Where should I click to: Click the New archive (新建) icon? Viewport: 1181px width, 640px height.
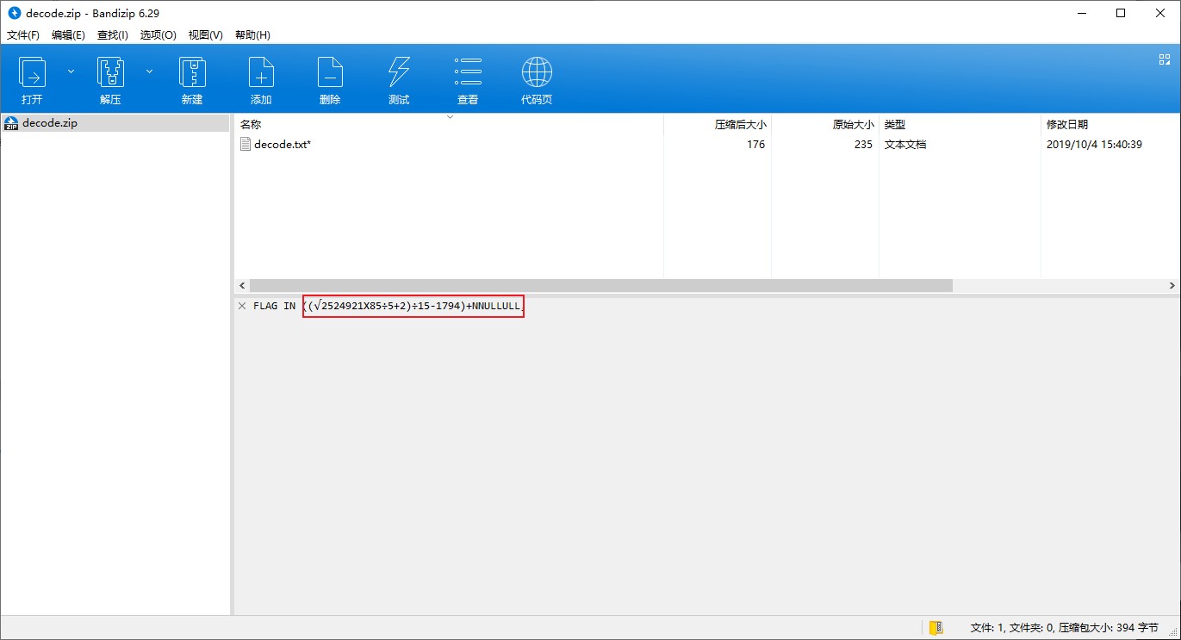coord(192,72)
